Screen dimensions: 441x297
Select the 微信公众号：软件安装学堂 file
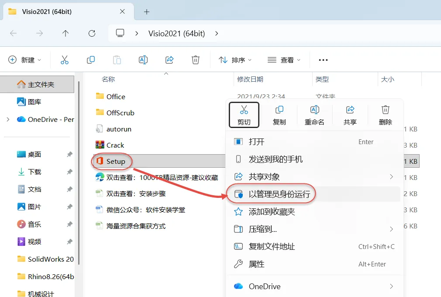click(140, 210)
